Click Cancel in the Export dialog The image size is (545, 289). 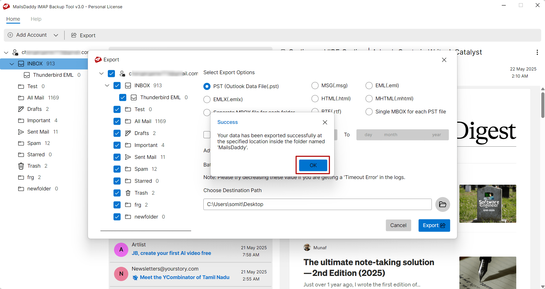tap(398, 225)
